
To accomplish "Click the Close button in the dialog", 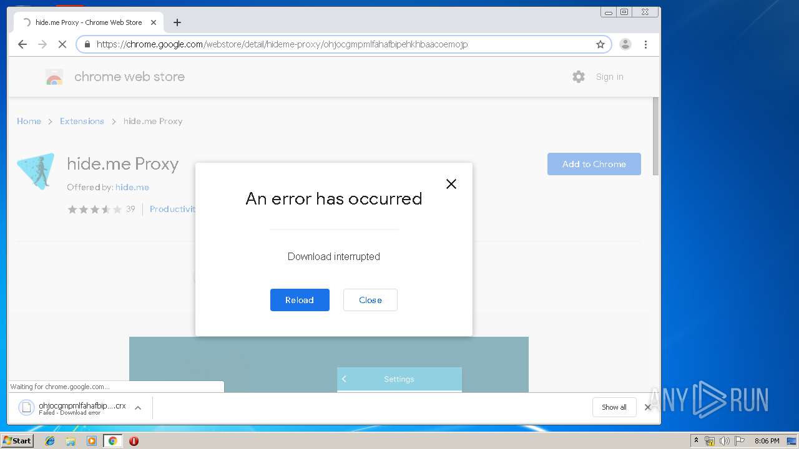I will click(370, 300).
